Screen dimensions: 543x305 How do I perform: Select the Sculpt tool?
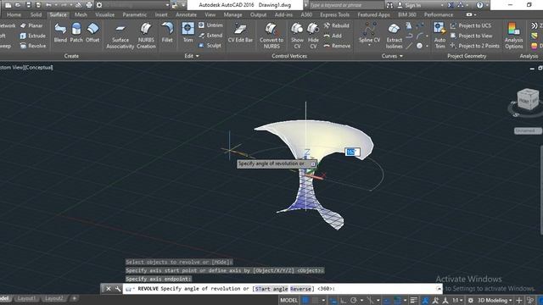pyautogui.click(x=210, y=45)
